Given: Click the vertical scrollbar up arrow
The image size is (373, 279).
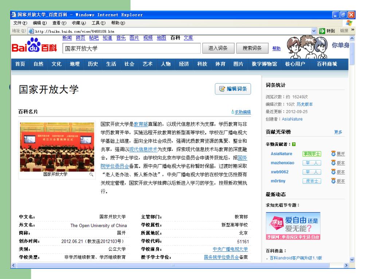Looking at the screenshot, I should point(352,38).
